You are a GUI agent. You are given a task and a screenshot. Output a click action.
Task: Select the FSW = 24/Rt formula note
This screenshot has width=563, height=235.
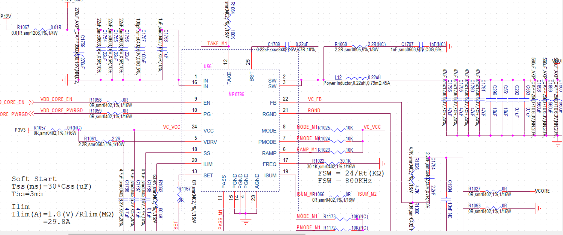[x=351, y=173]
